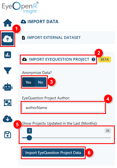This screenshot has height=168, width=117.
Task: Select the funnel filter icon
Action: pyautogui.click(x=8, y=71)
